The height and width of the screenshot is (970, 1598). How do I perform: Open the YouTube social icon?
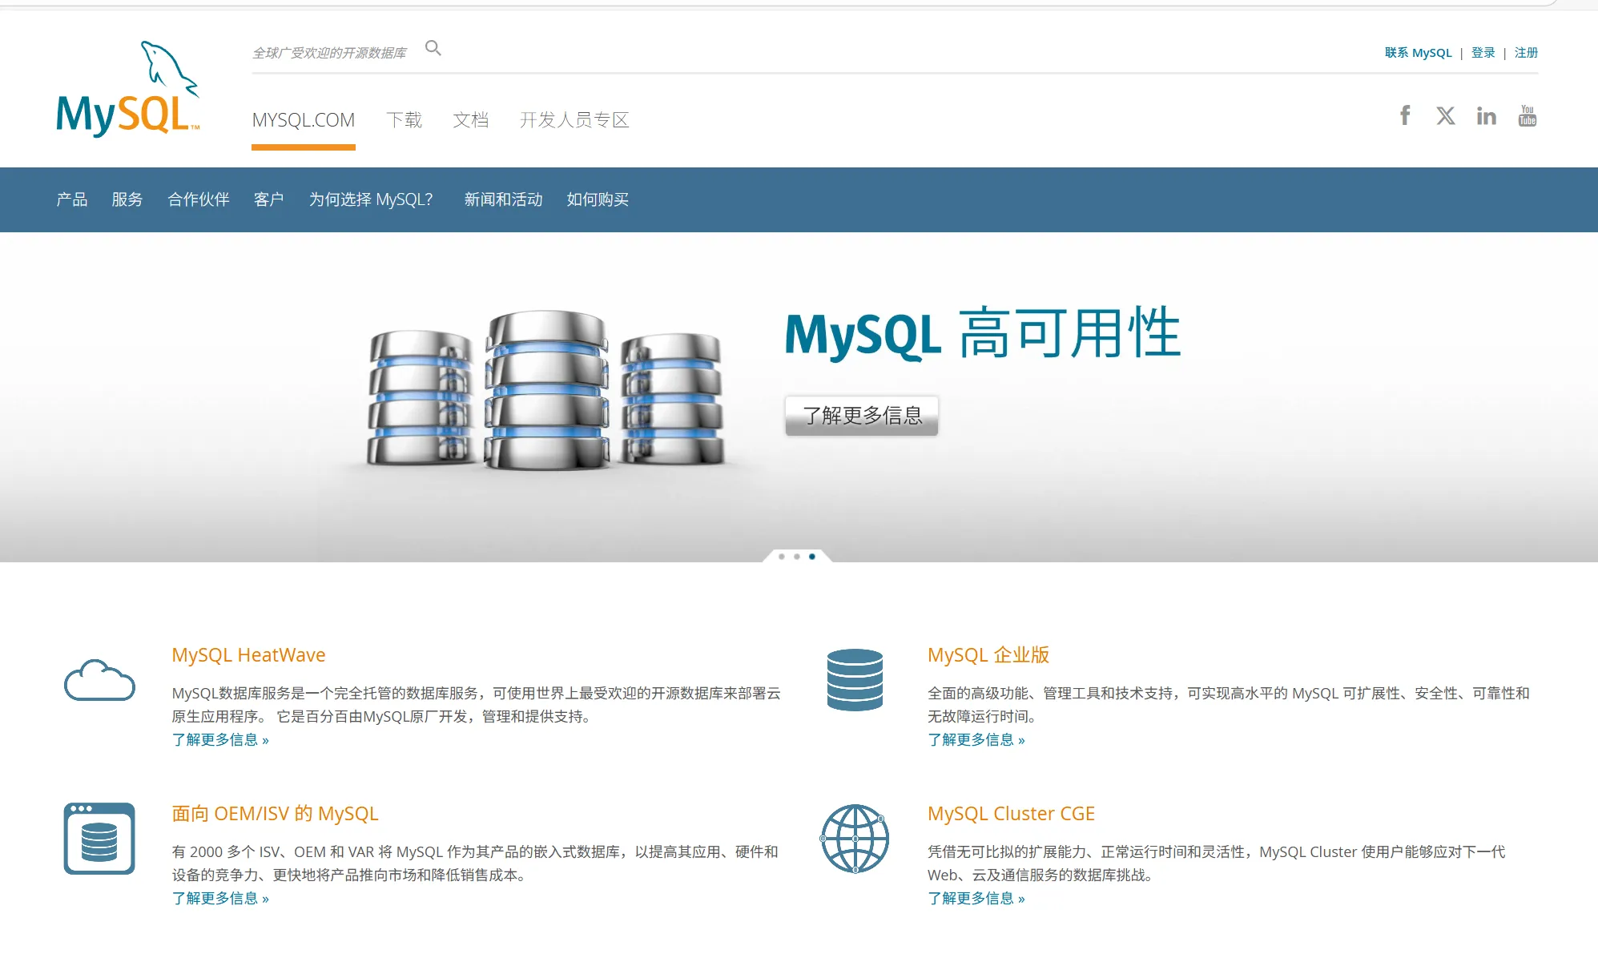pyautogui.click(x=1527, y=115)
